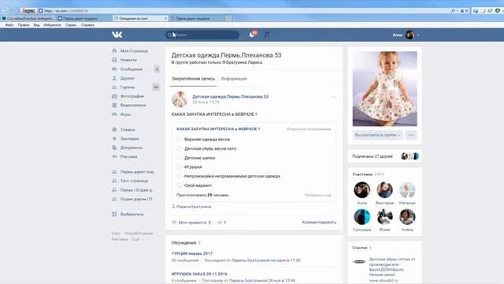This screenshot has width=504, height=284.
Task: Click the VK logo in header
Action: (117, 35)
